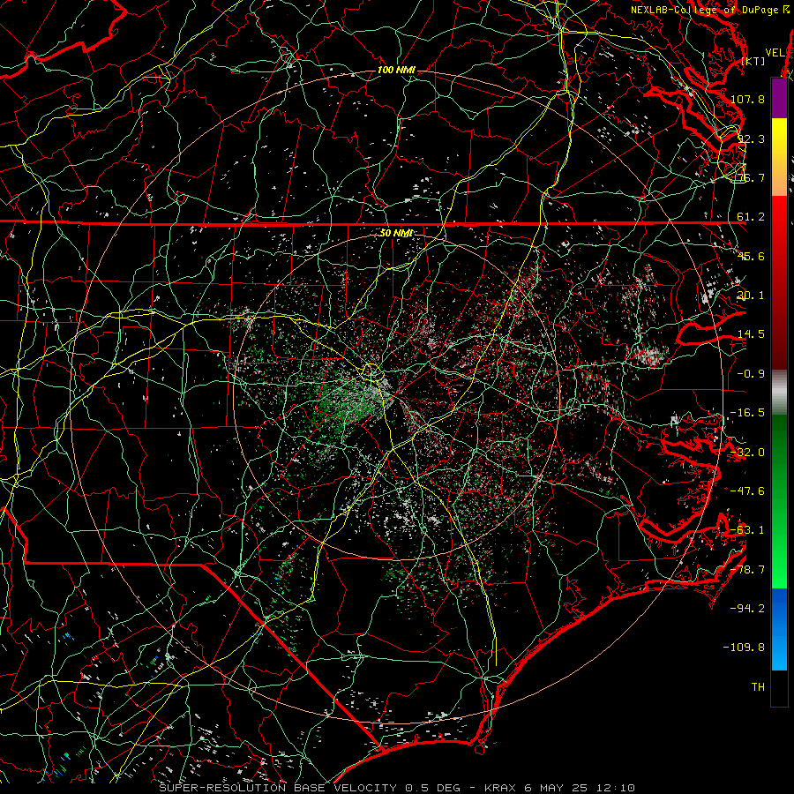Click the 92.3 velocity scale value
Image resolution: width=794 pixels, height=794 pixels.
click(x=751, y=139)
